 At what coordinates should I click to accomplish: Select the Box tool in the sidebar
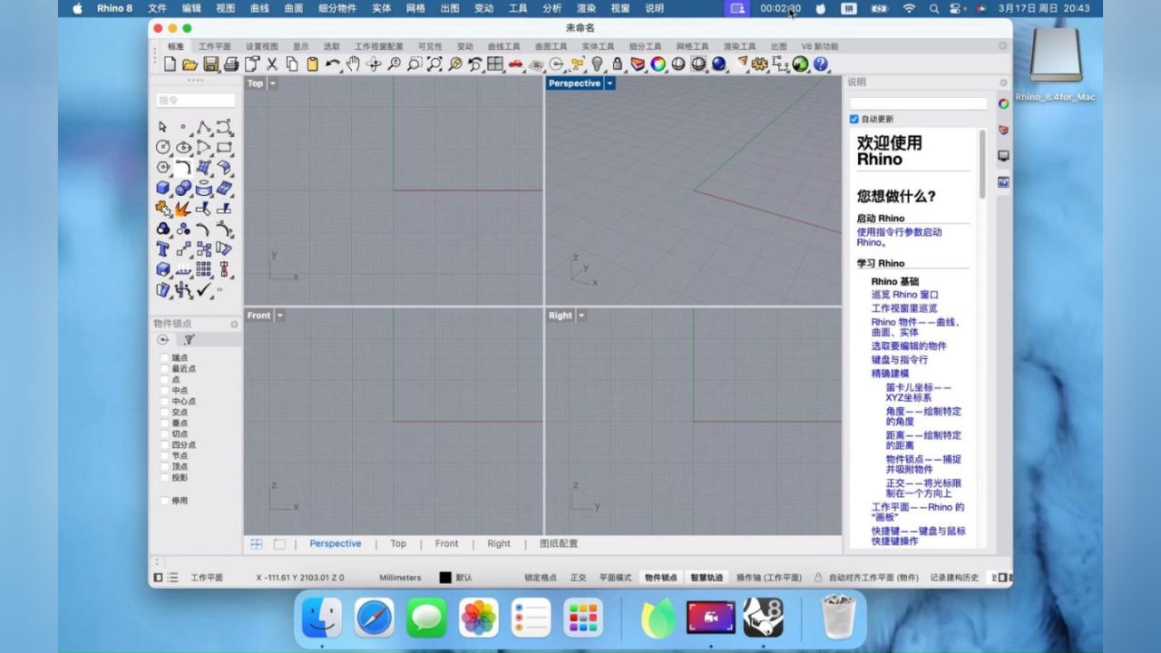click(161, 186)
